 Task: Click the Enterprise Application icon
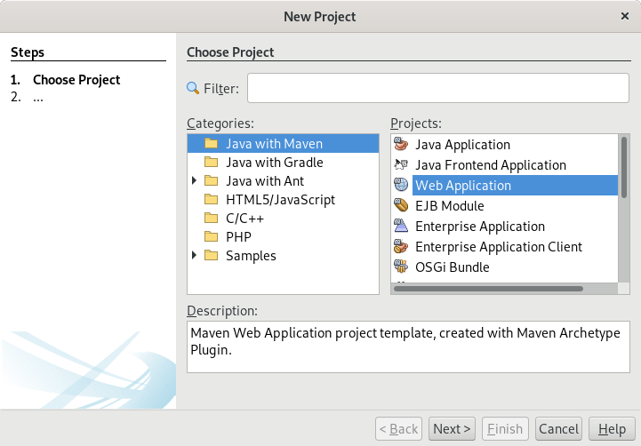[401, 227]
